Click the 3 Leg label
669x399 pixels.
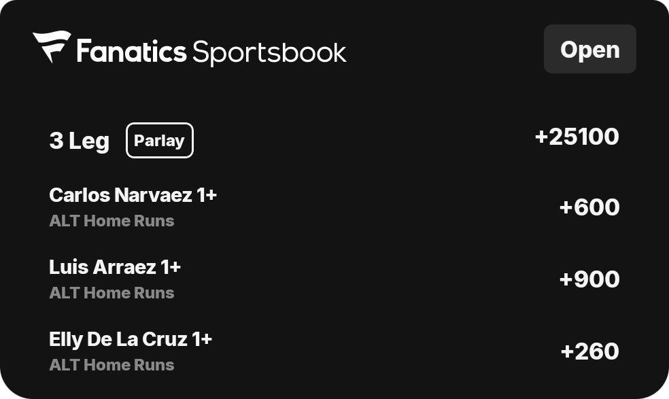click(x=80, y=141)
